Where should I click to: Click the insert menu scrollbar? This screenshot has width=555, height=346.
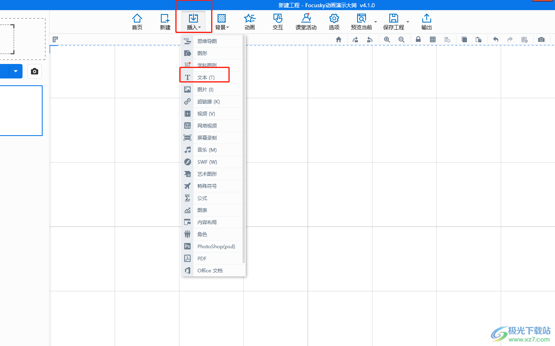pyautogui.click(x=244, y=149)
